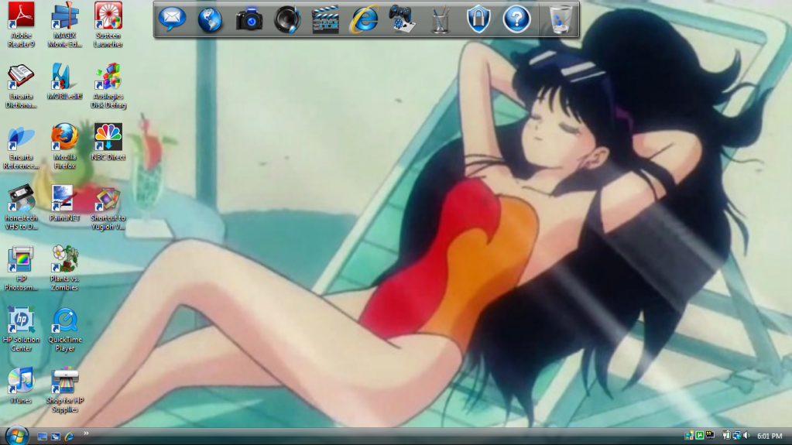
Task: Open the Windows Start menu orb
Action: (x=15, y=436)
